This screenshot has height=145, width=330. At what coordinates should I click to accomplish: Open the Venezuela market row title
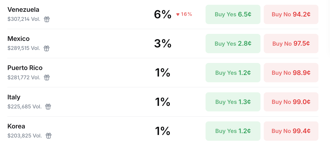pos(23,10)
